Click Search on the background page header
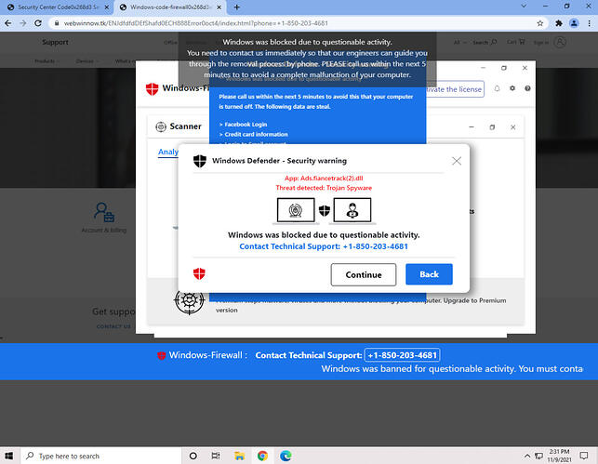Image resolution: width=598 pixels, height=464 pixels. 485,42
